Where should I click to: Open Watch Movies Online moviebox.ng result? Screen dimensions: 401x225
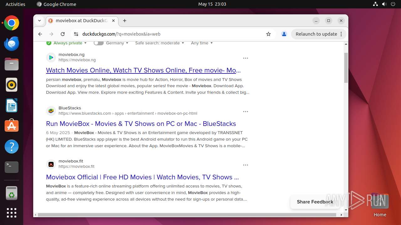click(x=143, y=70)
